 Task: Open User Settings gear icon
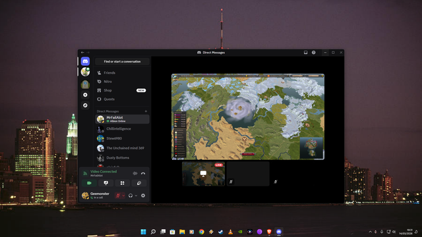click(143, 196)
